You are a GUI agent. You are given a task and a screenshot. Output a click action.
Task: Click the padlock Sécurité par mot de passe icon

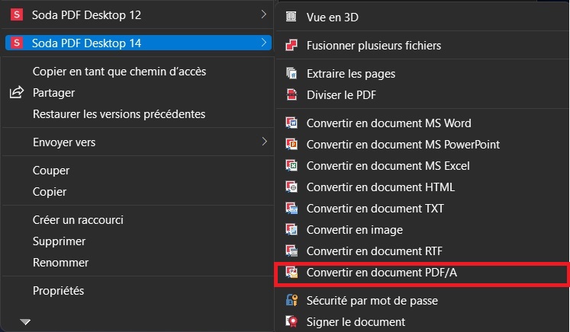[291, 301]
